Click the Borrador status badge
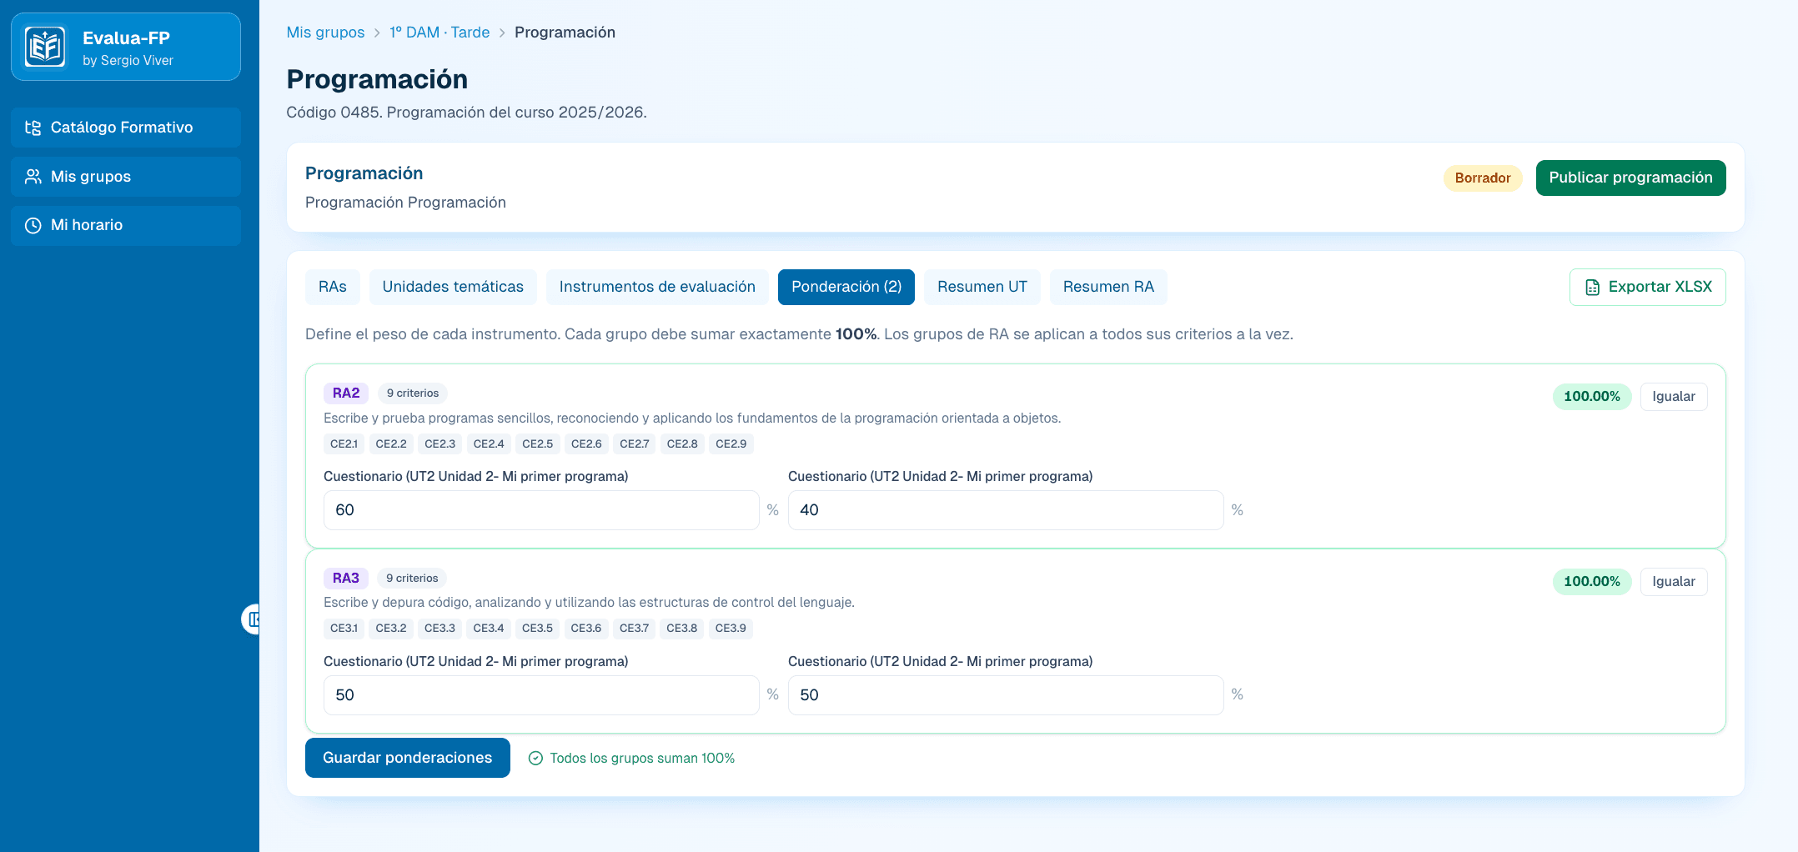The width and height of the screenshot is (1798, 852). (x=1483, y=178)
